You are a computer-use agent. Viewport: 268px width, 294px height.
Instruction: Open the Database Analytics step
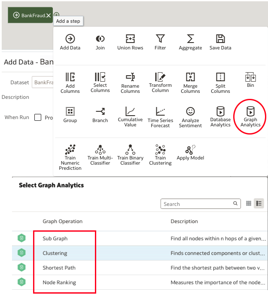click(x=220, y=112)
